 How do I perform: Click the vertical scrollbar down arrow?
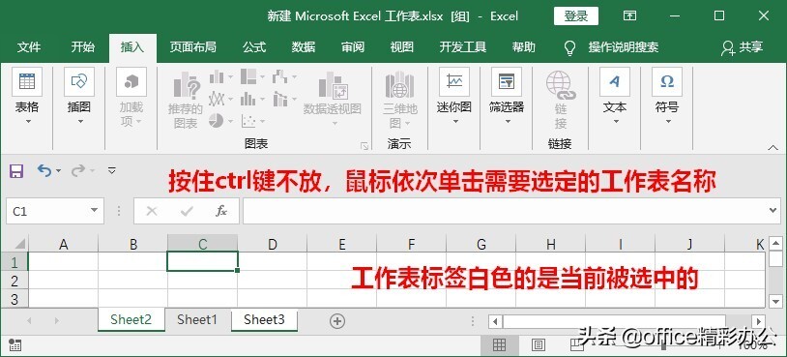776,301
